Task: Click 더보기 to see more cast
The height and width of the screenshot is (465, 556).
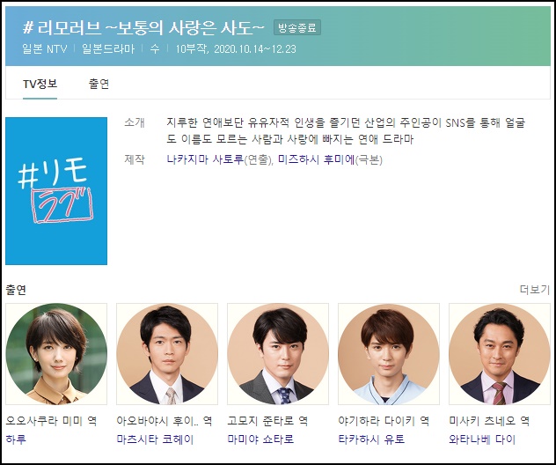Action: point(534,290)
